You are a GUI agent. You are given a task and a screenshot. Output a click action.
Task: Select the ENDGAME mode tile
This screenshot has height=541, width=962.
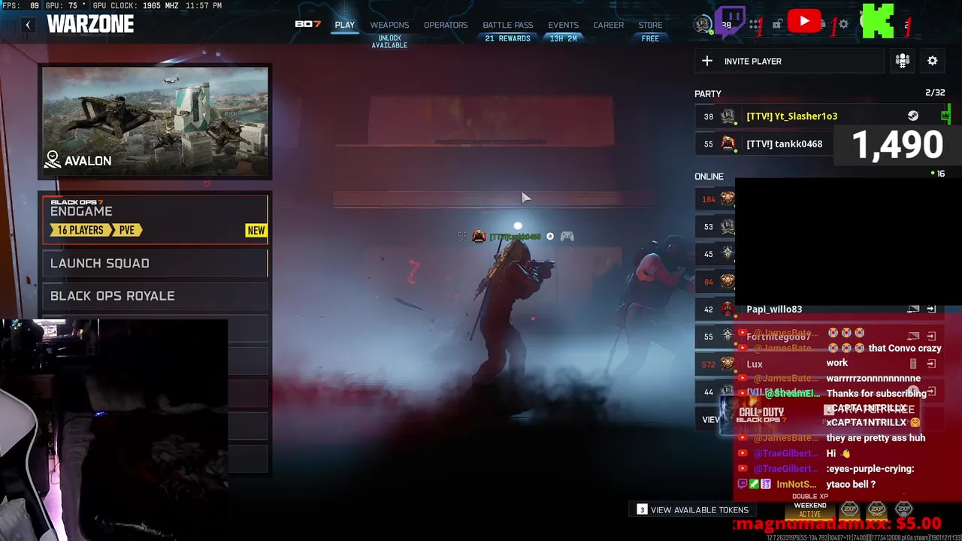click(155, 219)
